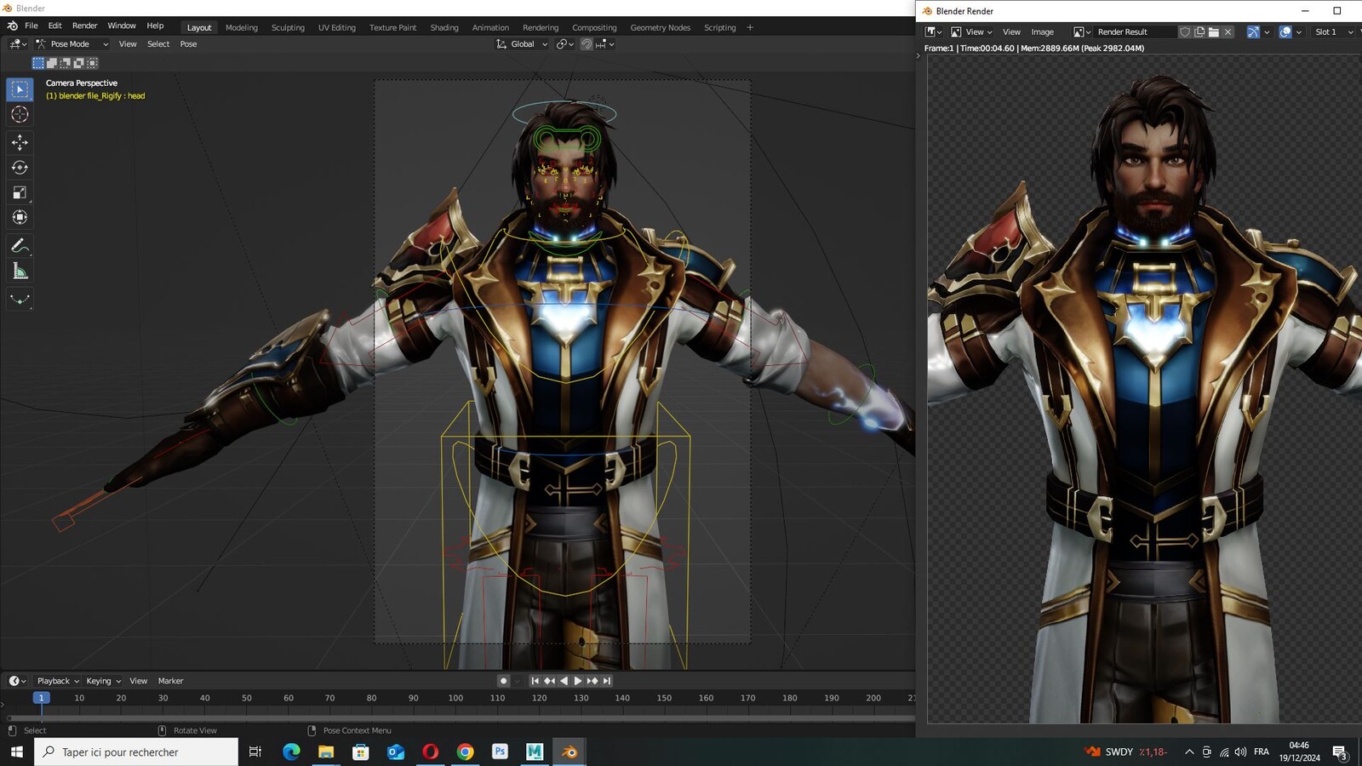Pick the Rotate tool
Viewport: 1362px width, 766px height.
click(x=20, y=168)
